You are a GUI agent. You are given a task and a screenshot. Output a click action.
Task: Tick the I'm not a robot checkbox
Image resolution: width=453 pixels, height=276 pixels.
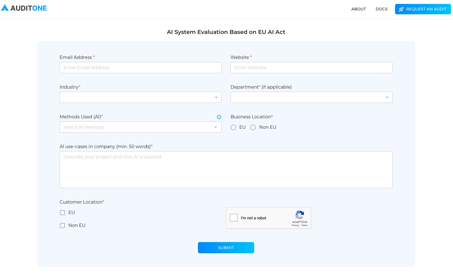point(234,218)
